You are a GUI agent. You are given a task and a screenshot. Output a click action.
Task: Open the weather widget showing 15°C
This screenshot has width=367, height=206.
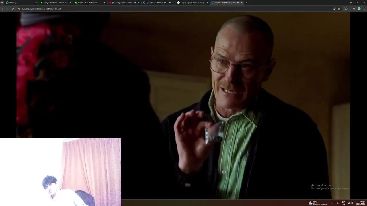tap(318, 203)
